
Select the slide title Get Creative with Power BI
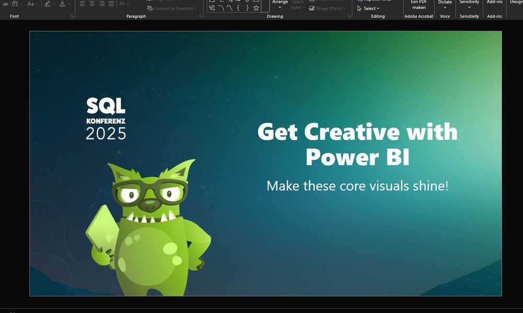pyautogui.click(x=357, y=144)
